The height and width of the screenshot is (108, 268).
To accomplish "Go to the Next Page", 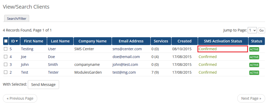I will click(251, 98).
